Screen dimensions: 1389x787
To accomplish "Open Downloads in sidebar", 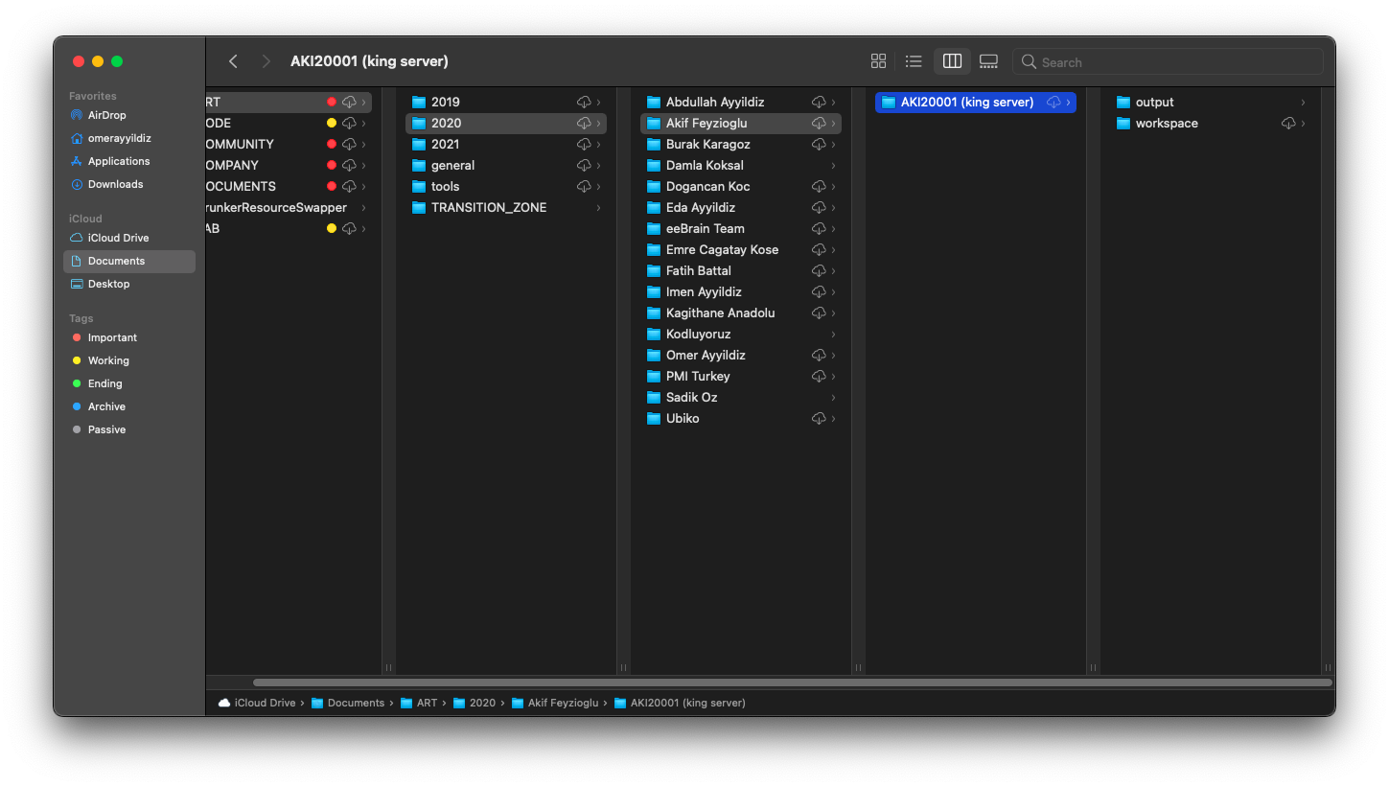I will tap(129, 184).
